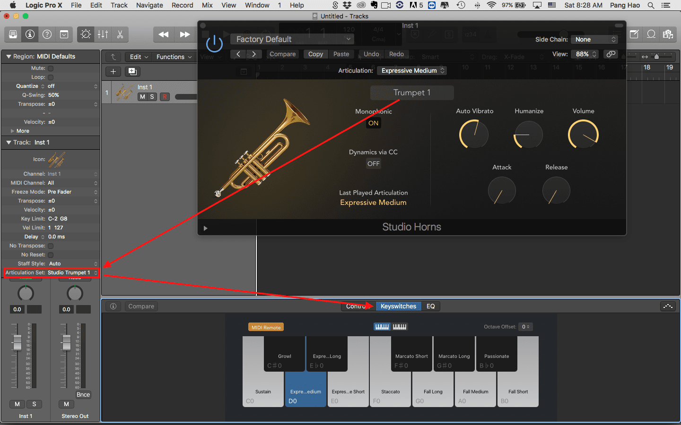Collapse the Track Inst 1 section
This screenshot has width=681, height=425.
(8, 142)
